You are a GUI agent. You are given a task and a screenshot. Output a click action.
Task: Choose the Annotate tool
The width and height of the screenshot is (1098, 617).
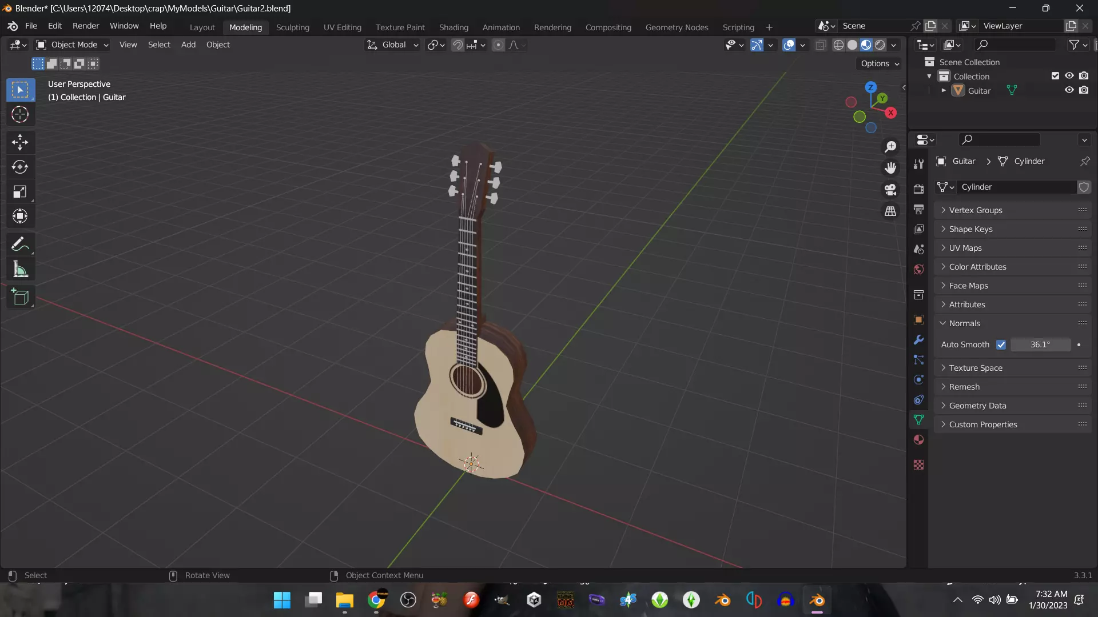pos(20,245)
